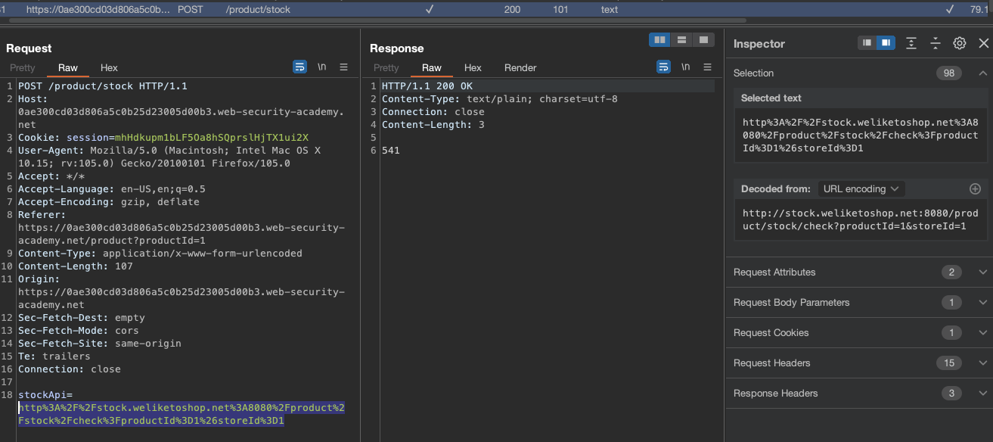This screenshot has width=993, height=442.
Task: Dock the Inspector panel on the left
Action: pyautogui.click(x=867, y=43)
